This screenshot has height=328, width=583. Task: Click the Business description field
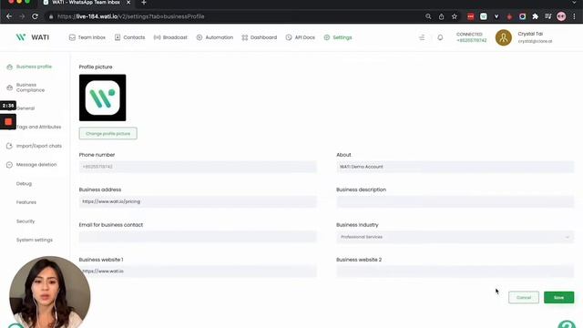coord(455,201)
